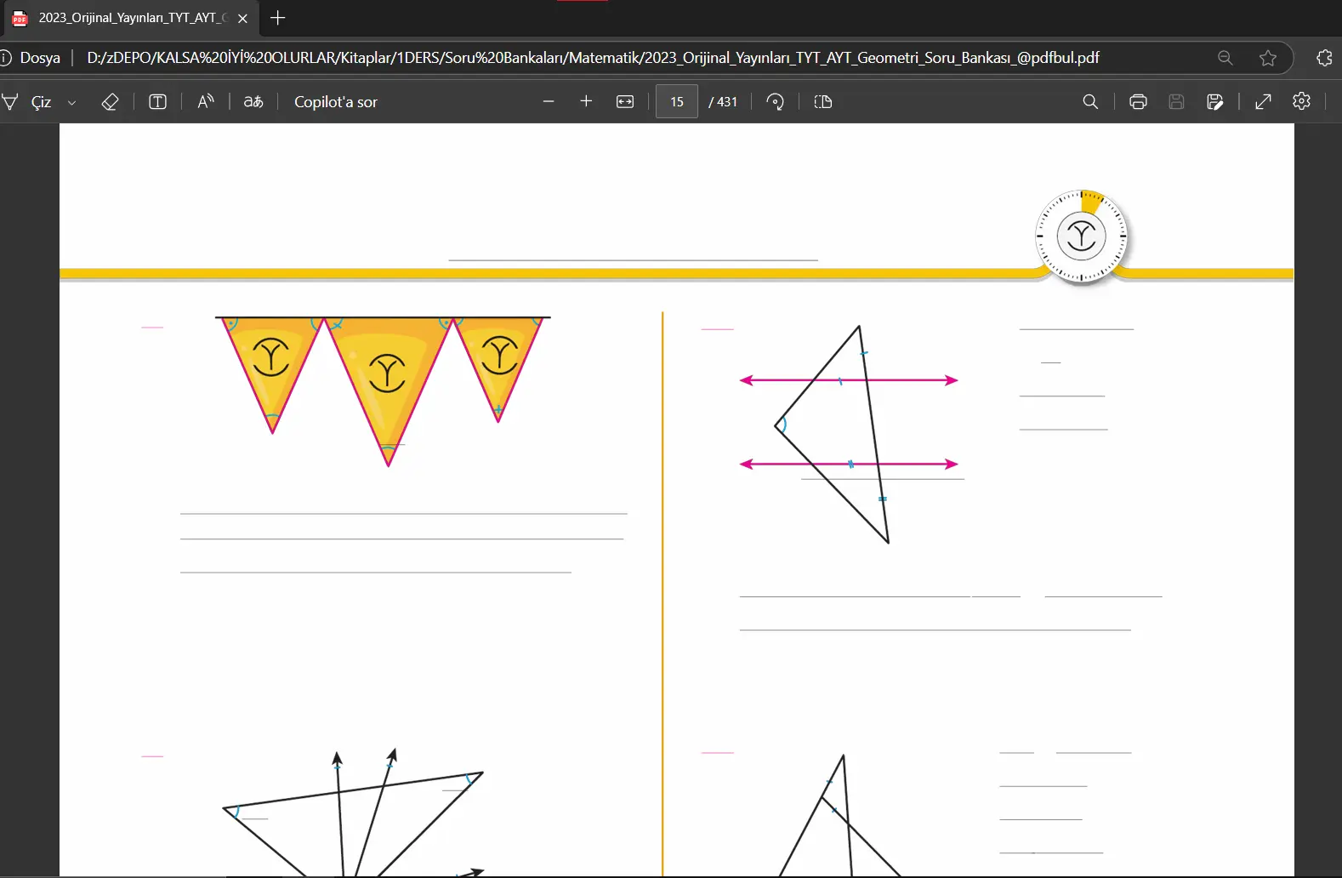
Task: Click the PDF icon on the tab
Action: click(x=20, y=18)
